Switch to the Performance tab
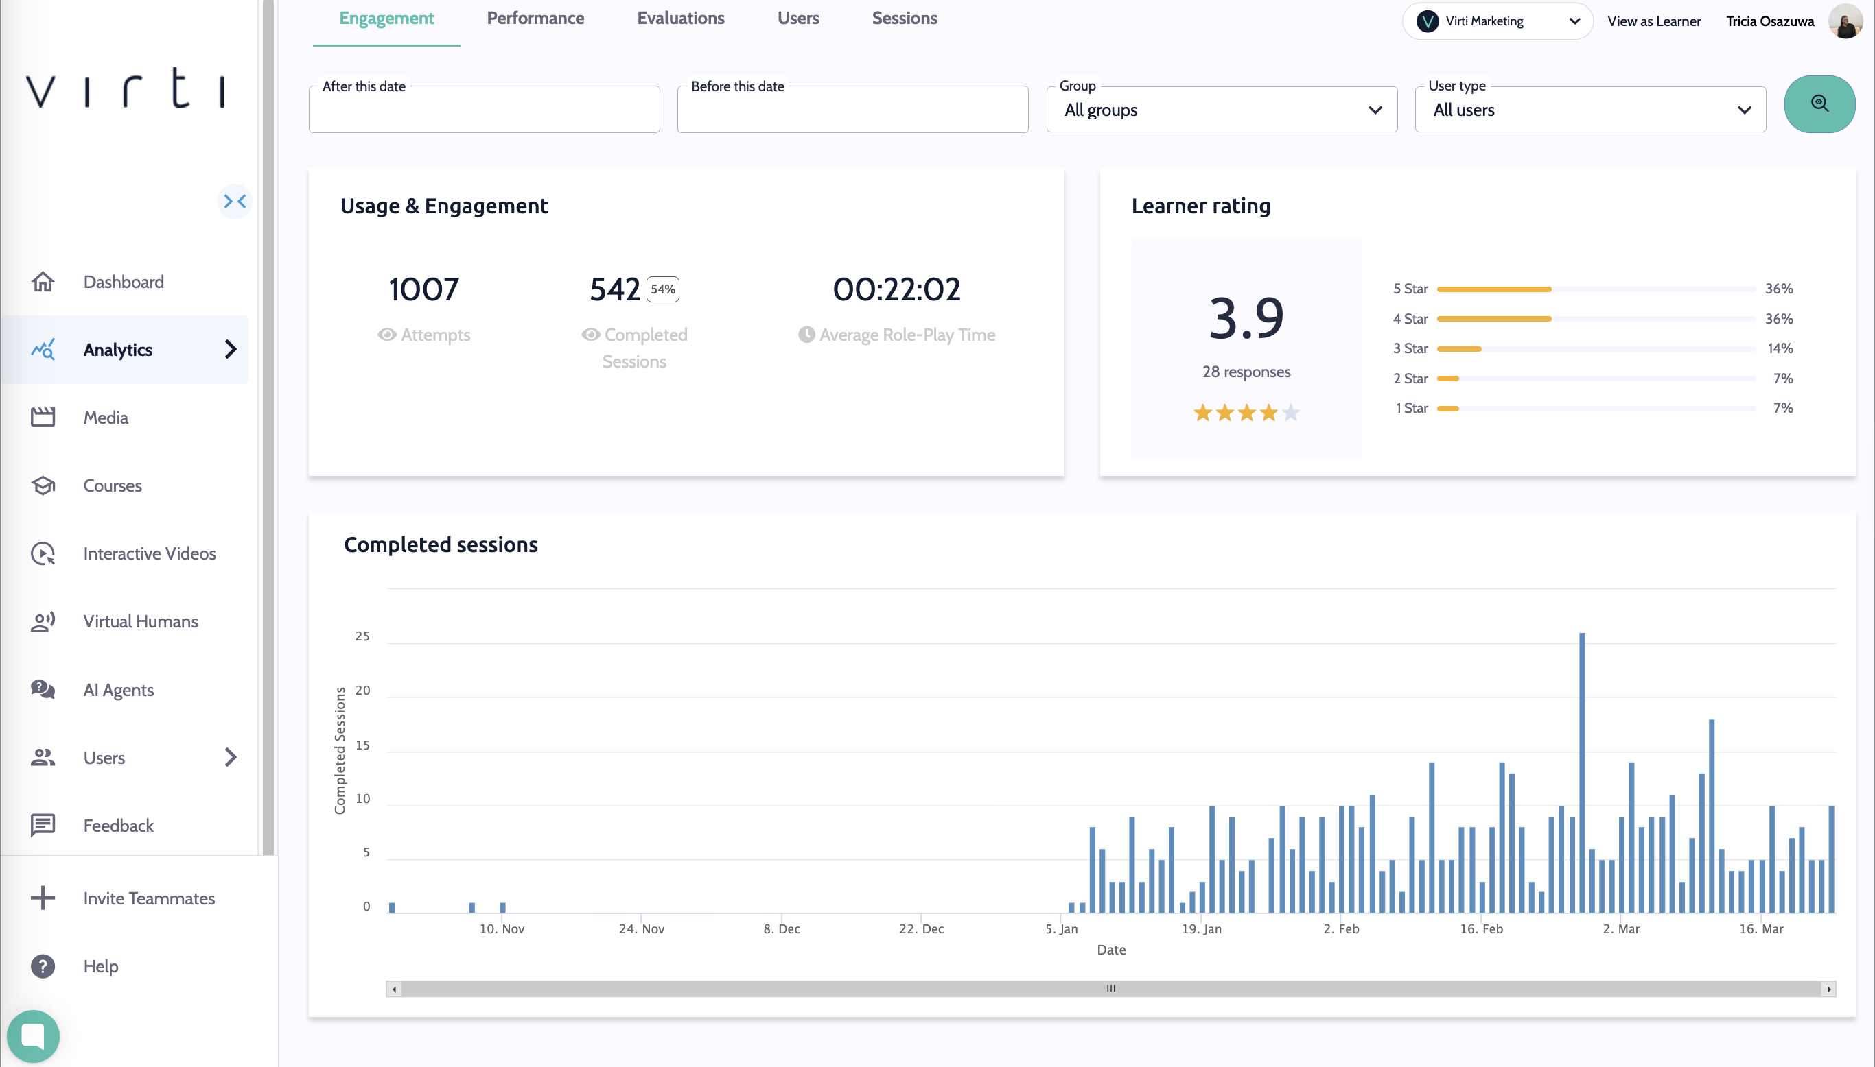 coord(535,19)
